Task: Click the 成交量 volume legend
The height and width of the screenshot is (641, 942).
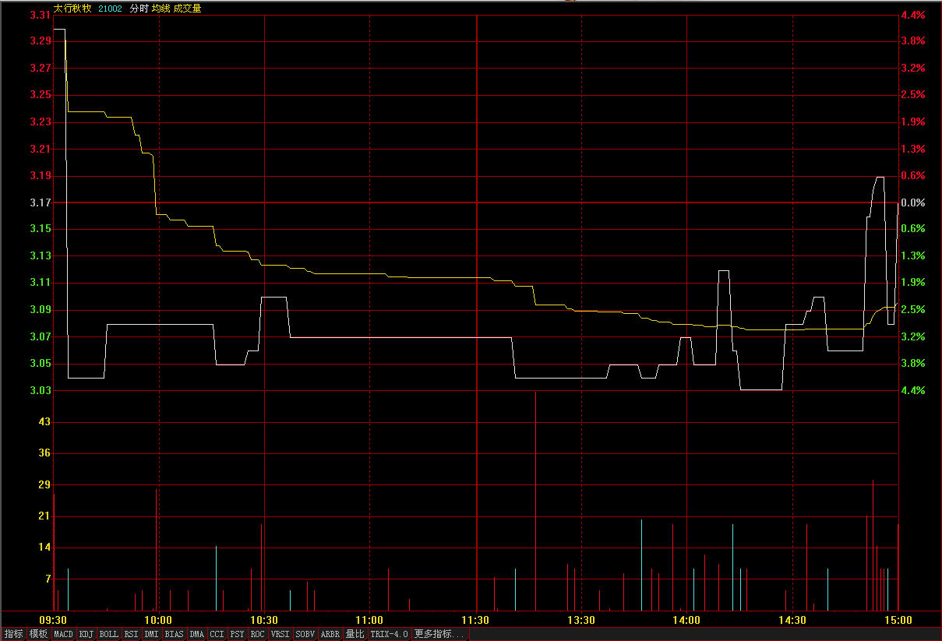Action: pyautogui.click(x=187, y=9)
